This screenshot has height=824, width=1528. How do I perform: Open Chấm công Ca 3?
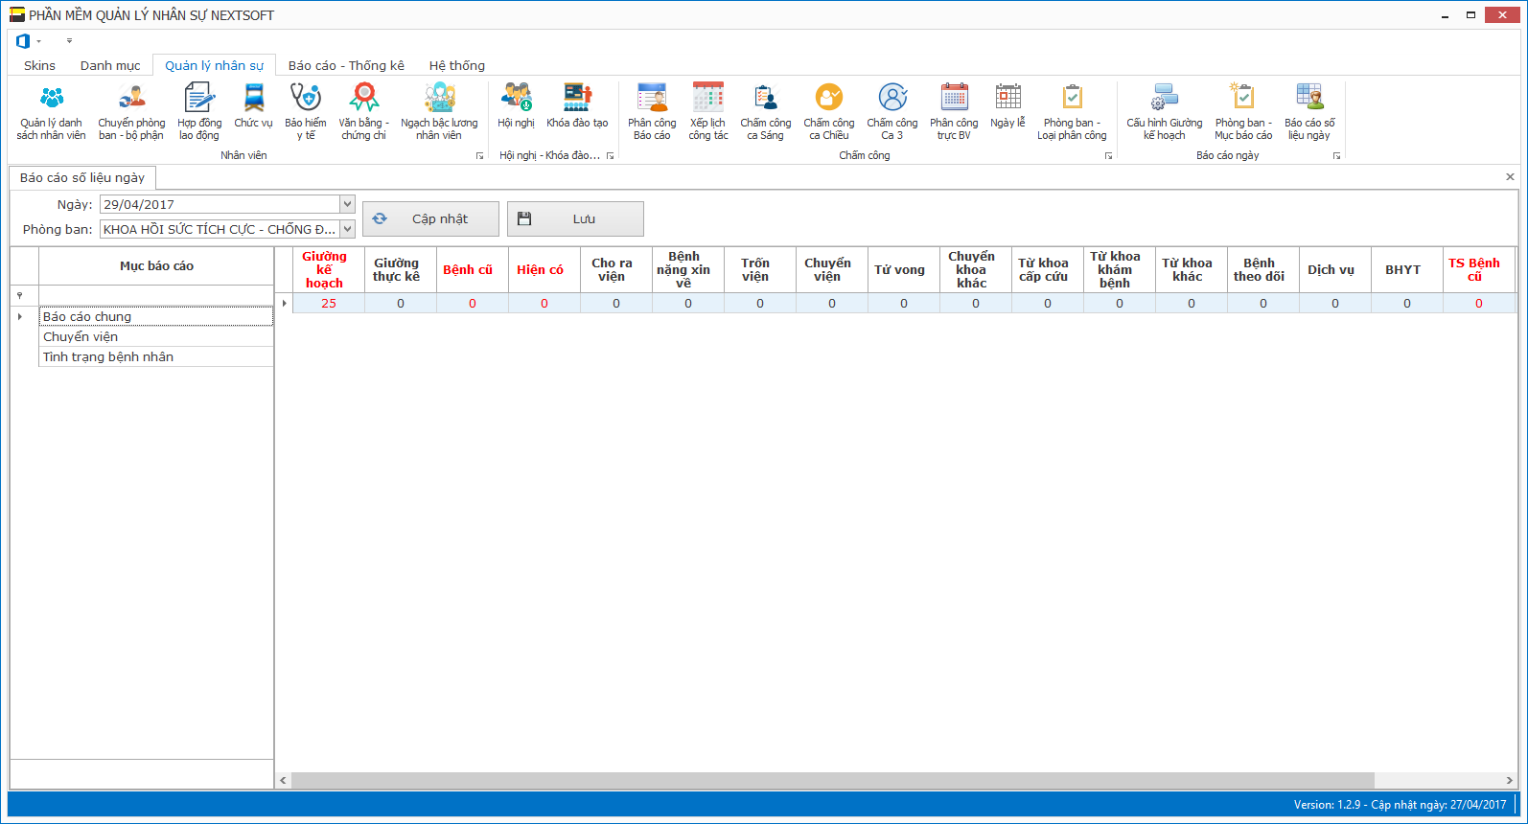tap(892, 112)
